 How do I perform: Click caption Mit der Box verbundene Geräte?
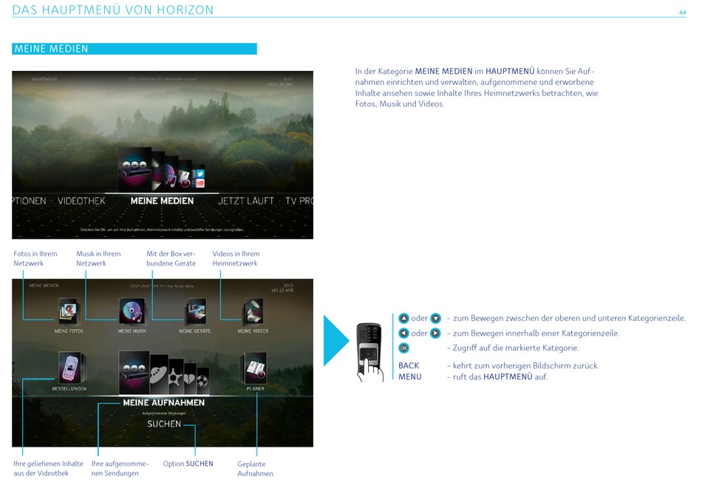coord(171,259)
